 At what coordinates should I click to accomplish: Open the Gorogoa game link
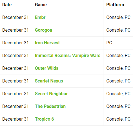click(x=43, y=30)
